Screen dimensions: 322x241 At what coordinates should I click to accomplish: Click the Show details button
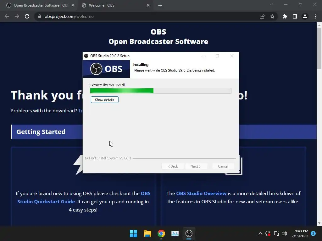[104, 100]
